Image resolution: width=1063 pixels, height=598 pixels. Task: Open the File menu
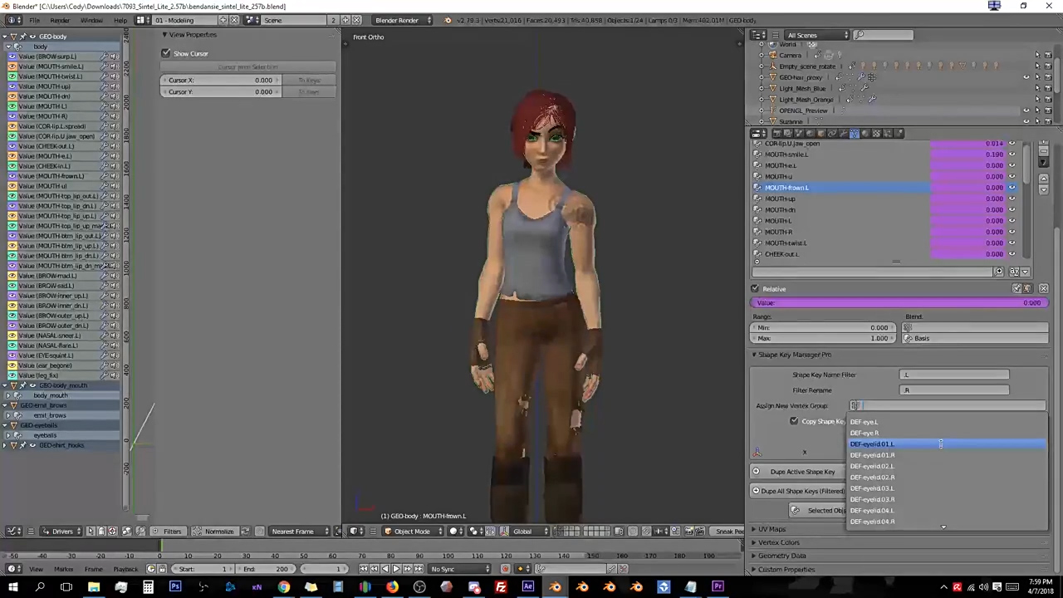[x=34, y=20]
